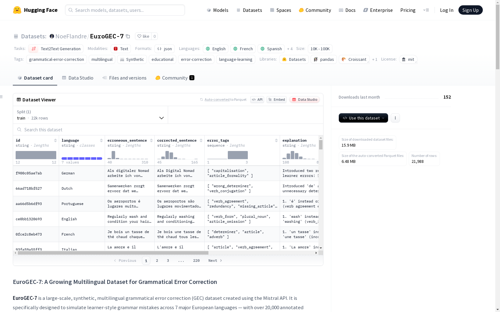Sort by the language column
Viewport: 500px width, 312px height.
101,140
